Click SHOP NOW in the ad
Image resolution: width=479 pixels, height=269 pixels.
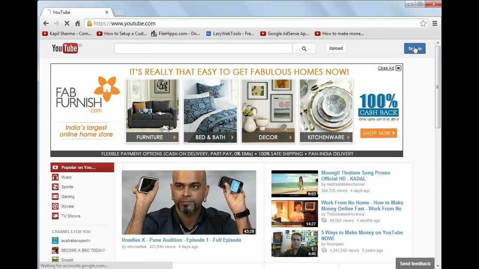click(379, 133)
